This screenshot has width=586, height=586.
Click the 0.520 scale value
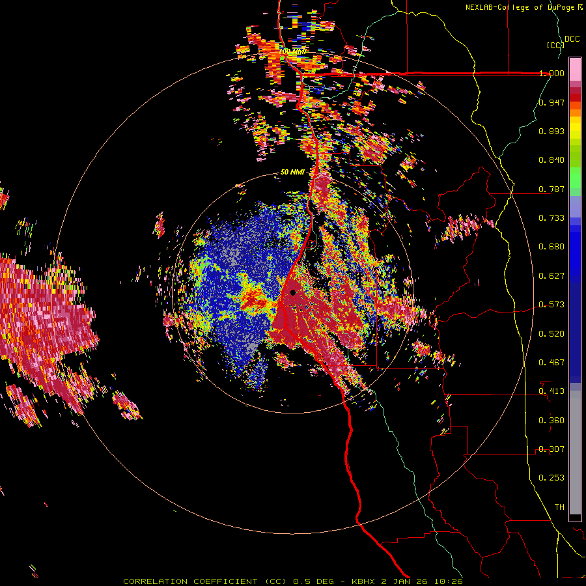click(x=551, y=334)
